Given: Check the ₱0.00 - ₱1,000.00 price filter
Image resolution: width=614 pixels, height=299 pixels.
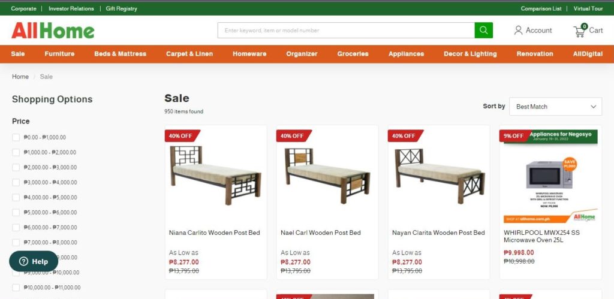Looking at the screenshot, I should tap(16, 137).
